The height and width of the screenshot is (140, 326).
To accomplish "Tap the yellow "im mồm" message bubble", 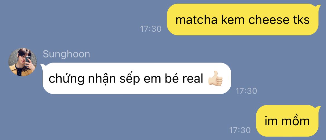I will [x=287, y=121].
